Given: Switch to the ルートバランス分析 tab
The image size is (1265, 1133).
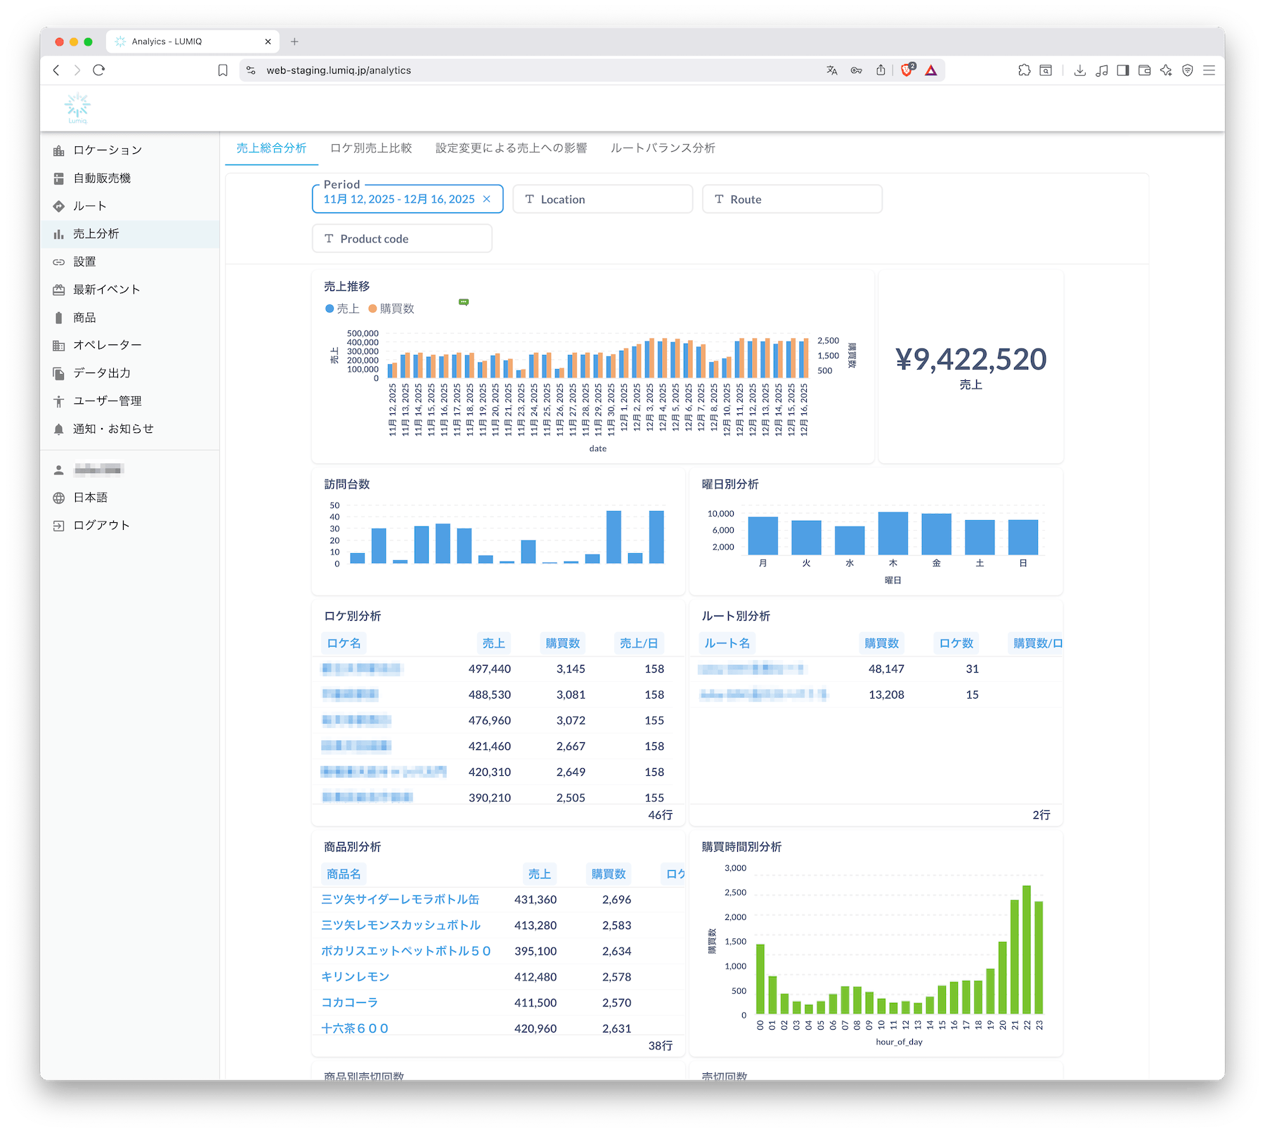Looking at the screenshot, I should coord(663,148).
